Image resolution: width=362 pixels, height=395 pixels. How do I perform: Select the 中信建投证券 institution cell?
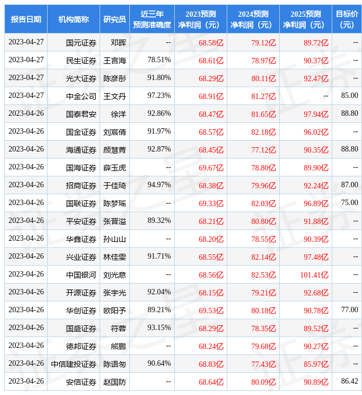point(74,364)
